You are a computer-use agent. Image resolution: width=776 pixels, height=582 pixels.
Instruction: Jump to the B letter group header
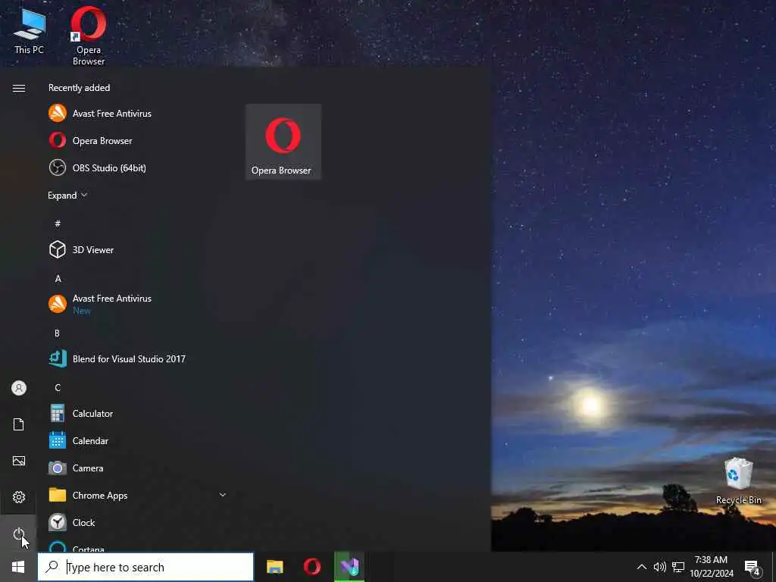(x=57, y=333)
